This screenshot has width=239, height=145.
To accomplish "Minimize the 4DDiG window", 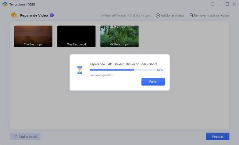I will tap(220, 4).
